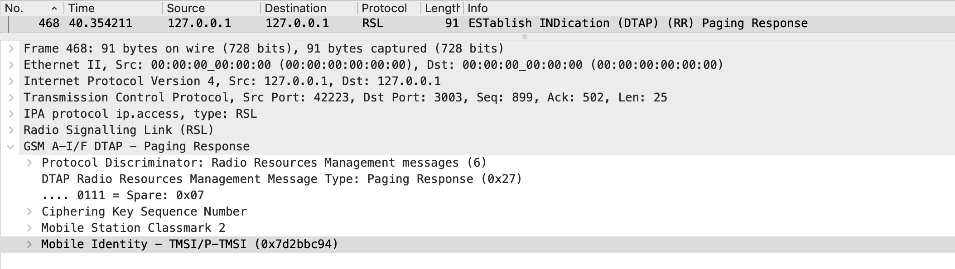Image resolution: width=955 pixels, height=269 pixels.
Task: Select the DTAP Message Type Paging Response line
Action: [x=281, y=179]
